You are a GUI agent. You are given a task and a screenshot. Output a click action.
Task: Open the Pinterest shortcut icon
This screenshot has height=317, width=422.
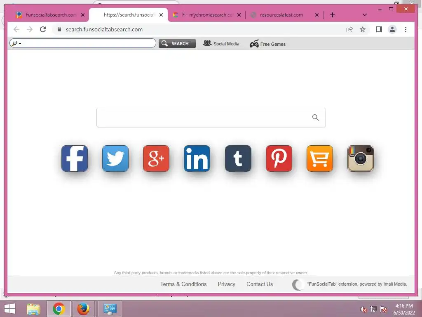(279, 158)
